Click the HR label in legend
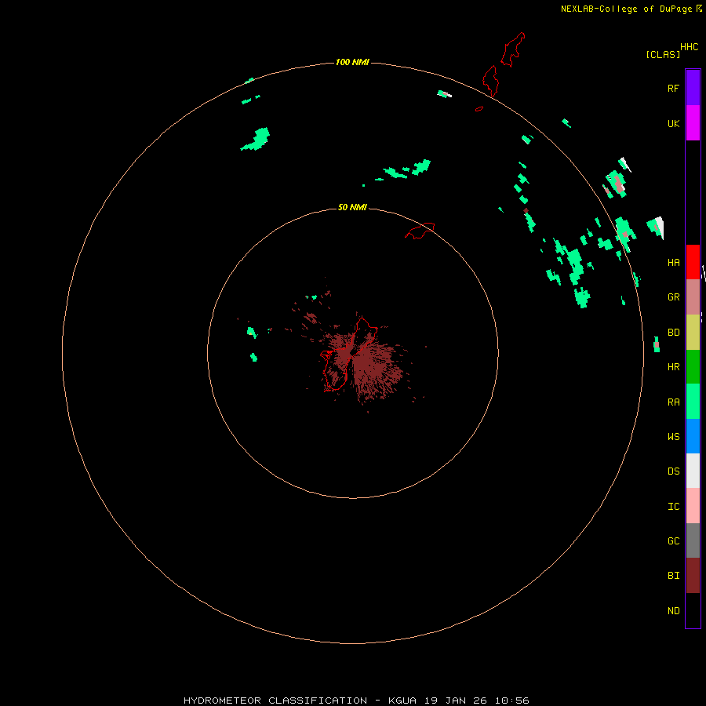 673,367
